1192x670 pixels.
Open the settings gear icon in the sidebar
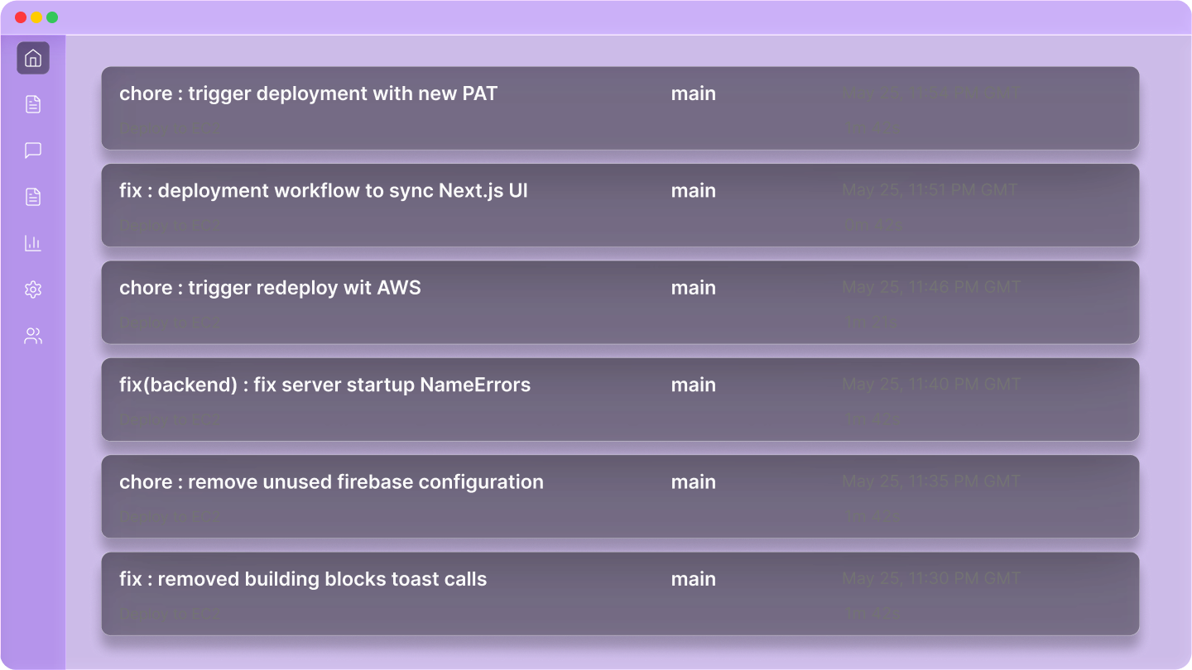[x=33, y=290]
